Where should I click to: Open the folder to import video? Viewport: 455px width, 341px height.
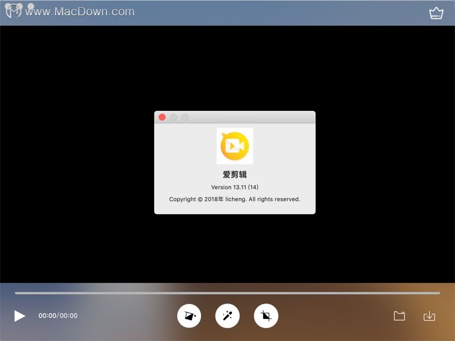click(399, 316)
